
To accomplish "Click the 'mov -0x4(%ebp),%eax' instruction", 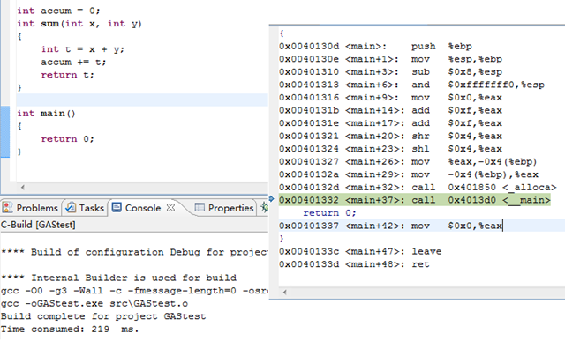I will coord(408,174).
